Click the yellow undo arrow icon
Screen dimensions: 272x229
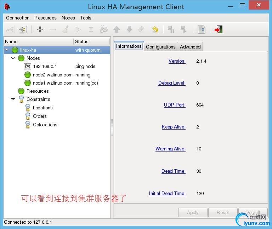155,29
